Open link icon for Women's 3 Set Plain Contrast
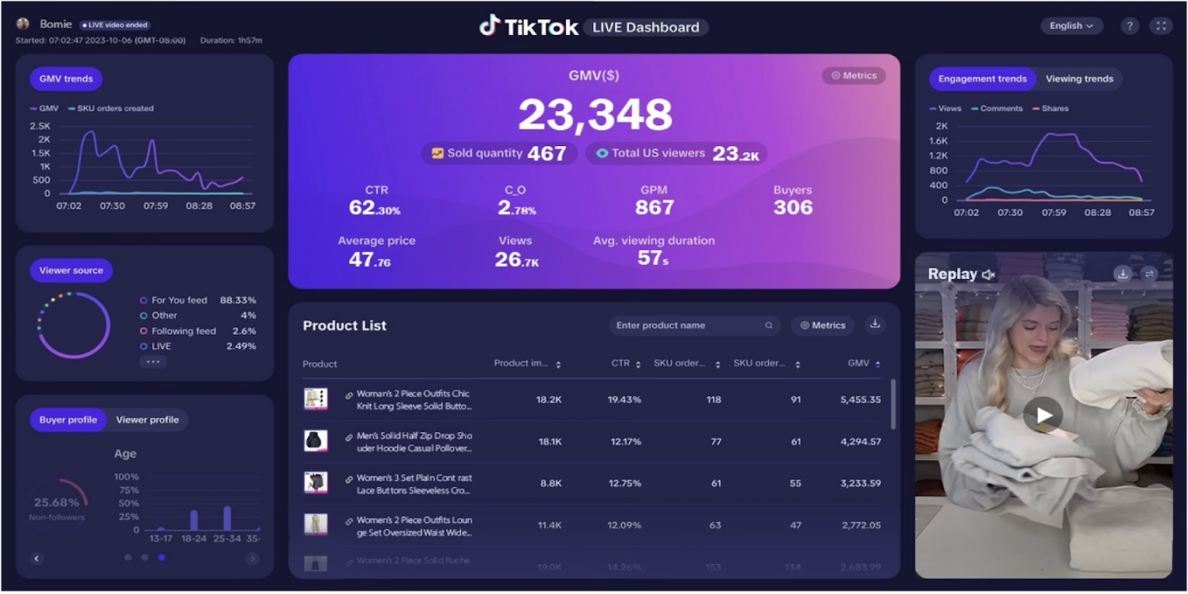Viewport: 1188px width, 594px height. (349, 479)
